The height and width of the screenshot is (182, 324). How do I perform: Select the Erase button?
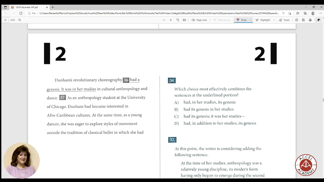pos(284,20)
